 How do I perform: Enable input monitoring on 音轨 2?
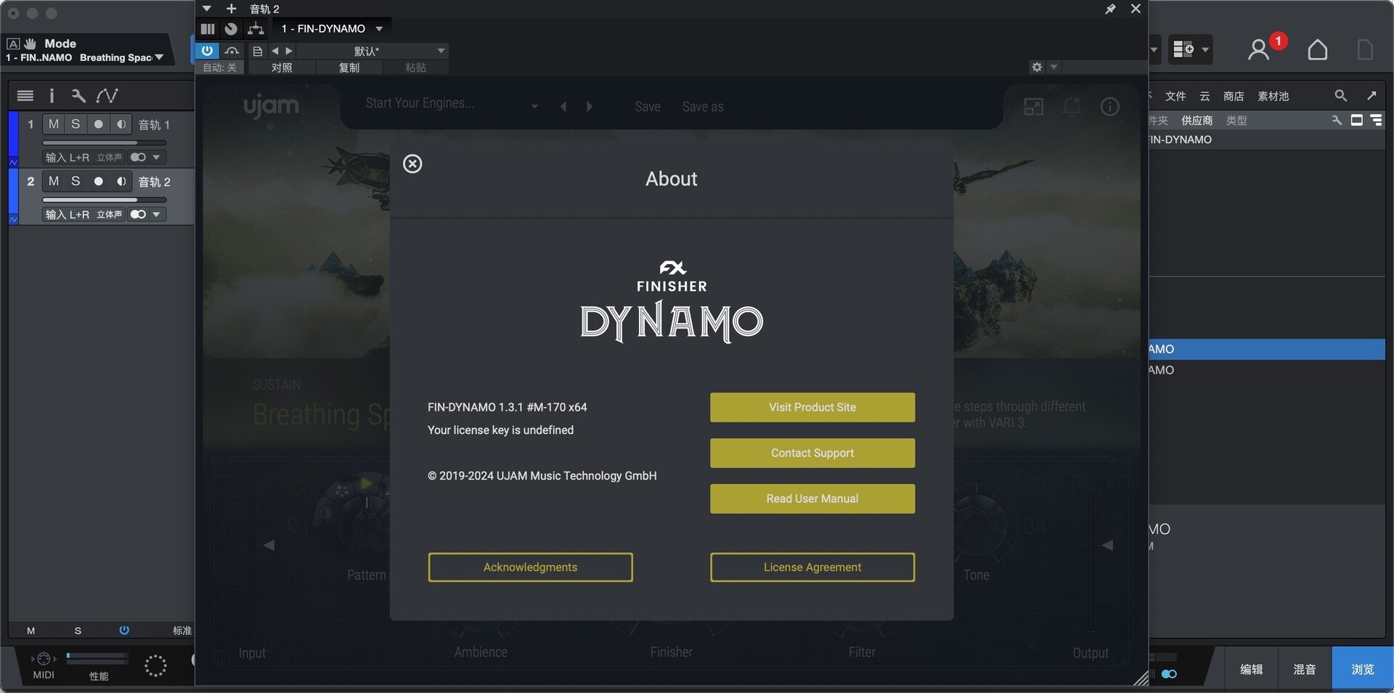point(121,181)
